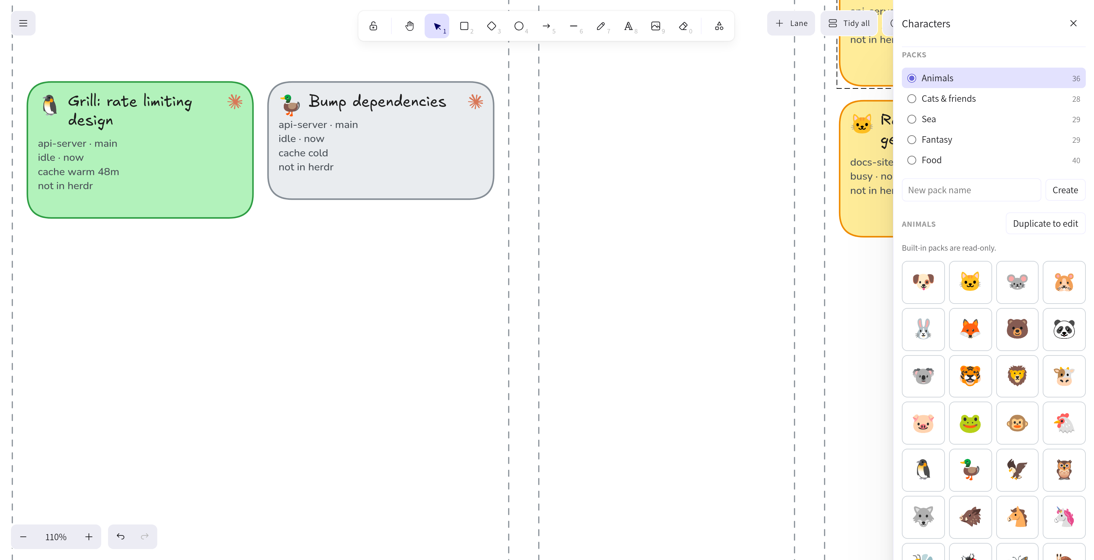The height and width of the screenshot is (560, 1094).
Task: Close the Characters panel
Action: (1073, 23)
